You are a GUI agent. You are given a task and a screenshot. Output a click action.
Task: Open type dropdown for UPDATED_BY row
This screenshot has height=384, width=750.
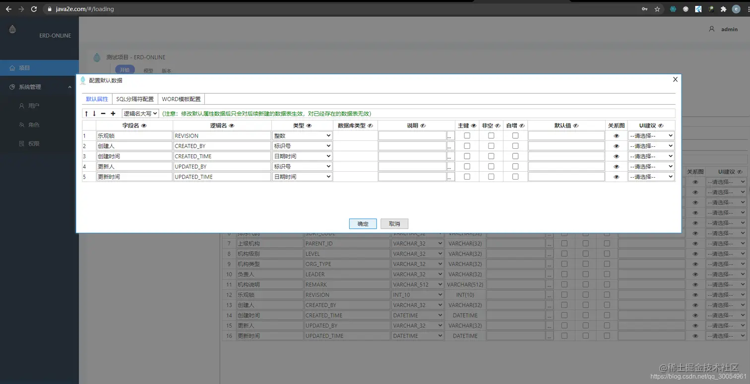tap(302, 166)
